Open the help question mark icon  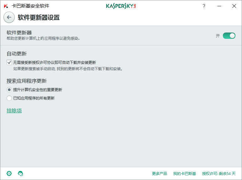204,6
